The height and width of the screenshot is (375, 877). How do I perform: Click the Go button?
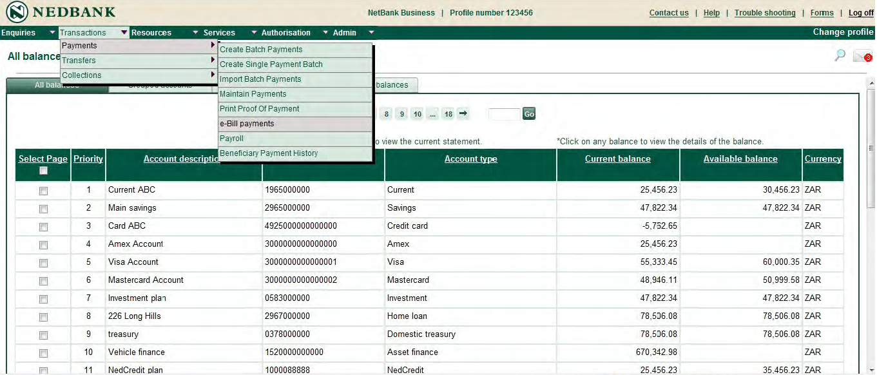[x=528, y=113]
